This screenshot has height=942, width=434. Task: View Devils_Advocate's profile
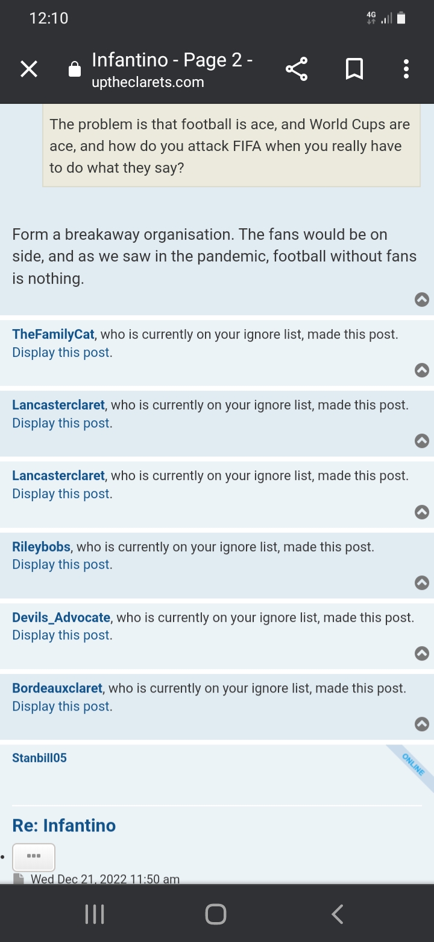point(61,618)
